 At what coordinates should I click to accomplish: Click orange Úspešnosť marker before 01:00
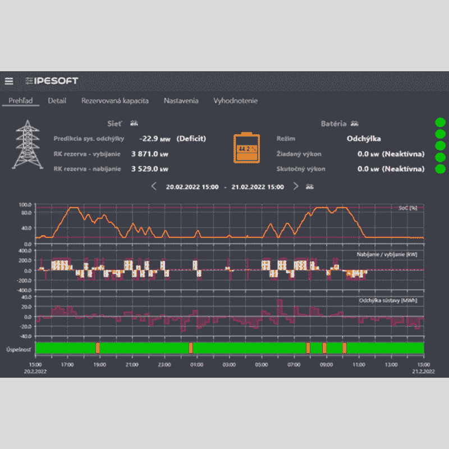click(x=191, y=348)
